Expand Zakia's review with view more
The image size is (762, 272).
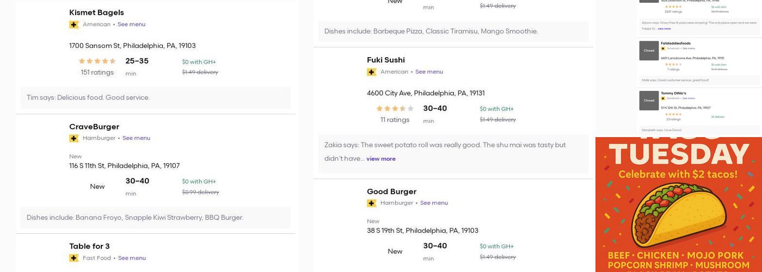381,159
